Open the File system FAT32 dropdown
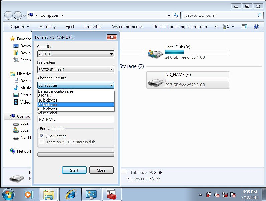 (76, 70)
